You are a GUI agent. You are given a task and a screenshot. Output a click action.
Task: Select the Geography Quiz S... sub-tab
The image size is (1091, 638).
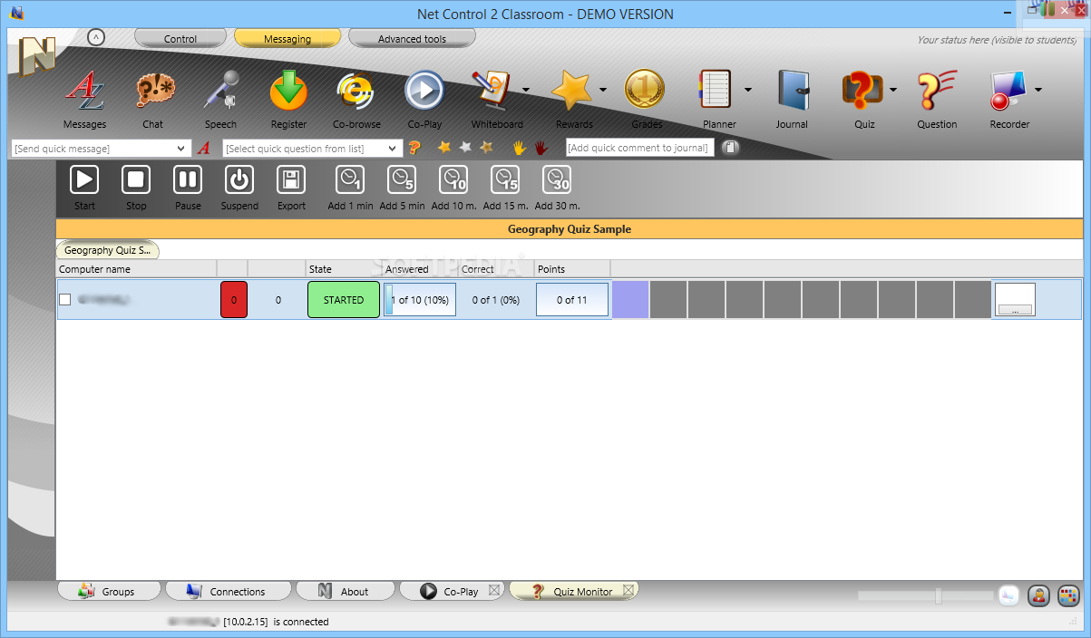point(107,250)
